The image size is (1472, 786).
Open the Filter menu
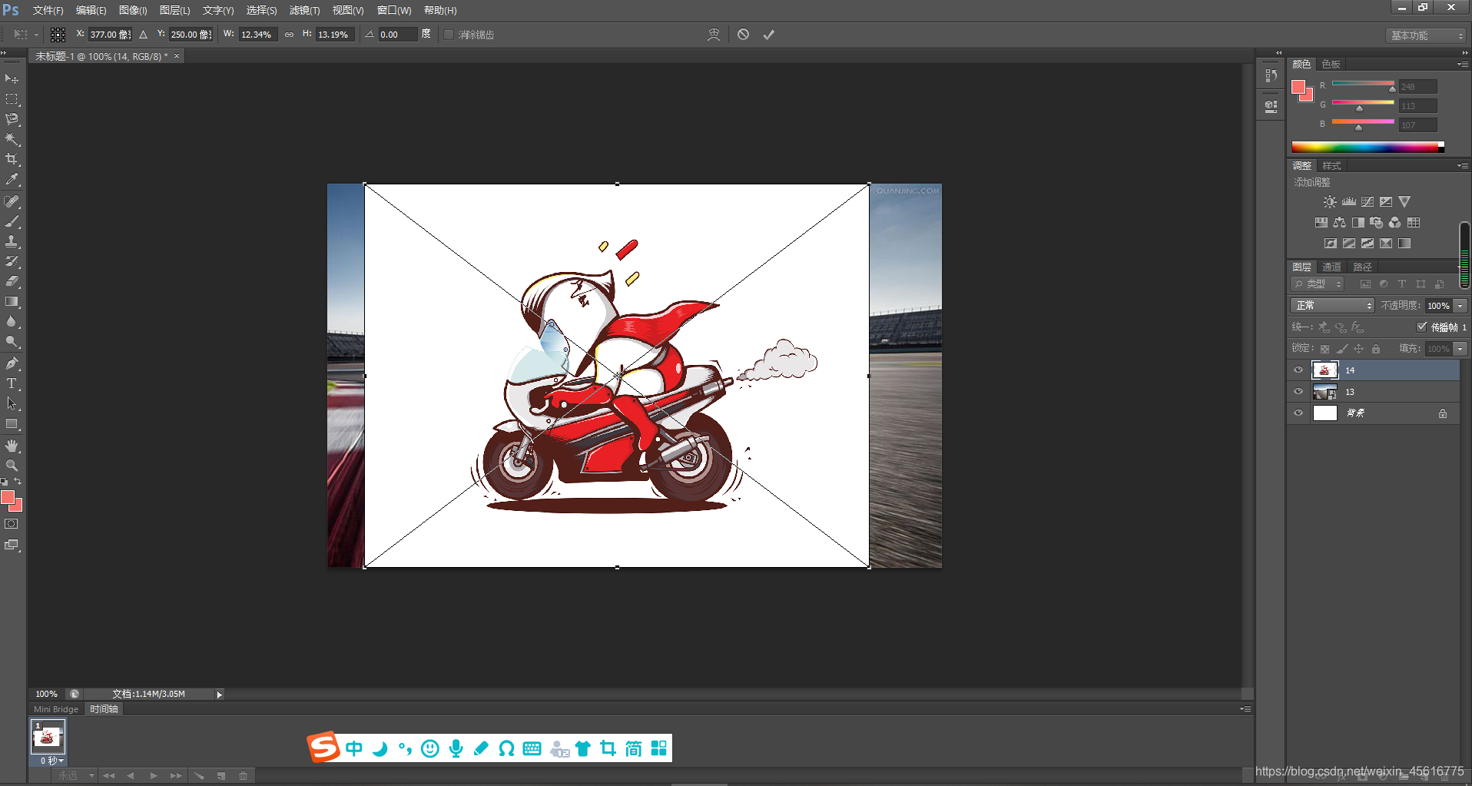(304, 11)
